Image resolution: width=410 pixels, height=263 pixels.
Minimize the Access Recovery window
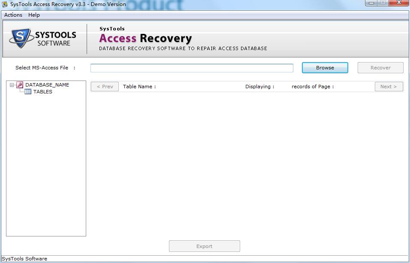(371, 3)
